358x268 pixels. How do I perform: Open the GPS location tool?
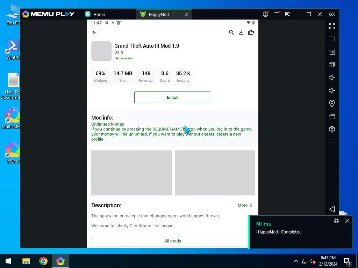point(332,103)
